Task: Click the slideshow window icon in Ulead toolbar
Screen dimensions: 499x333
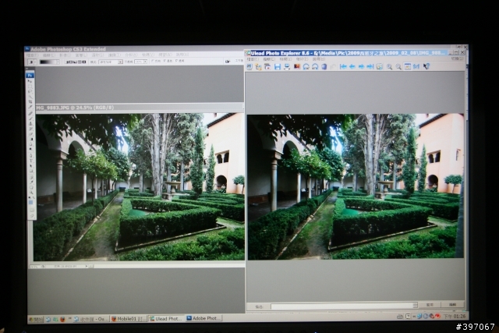Action: coord(267,66)
